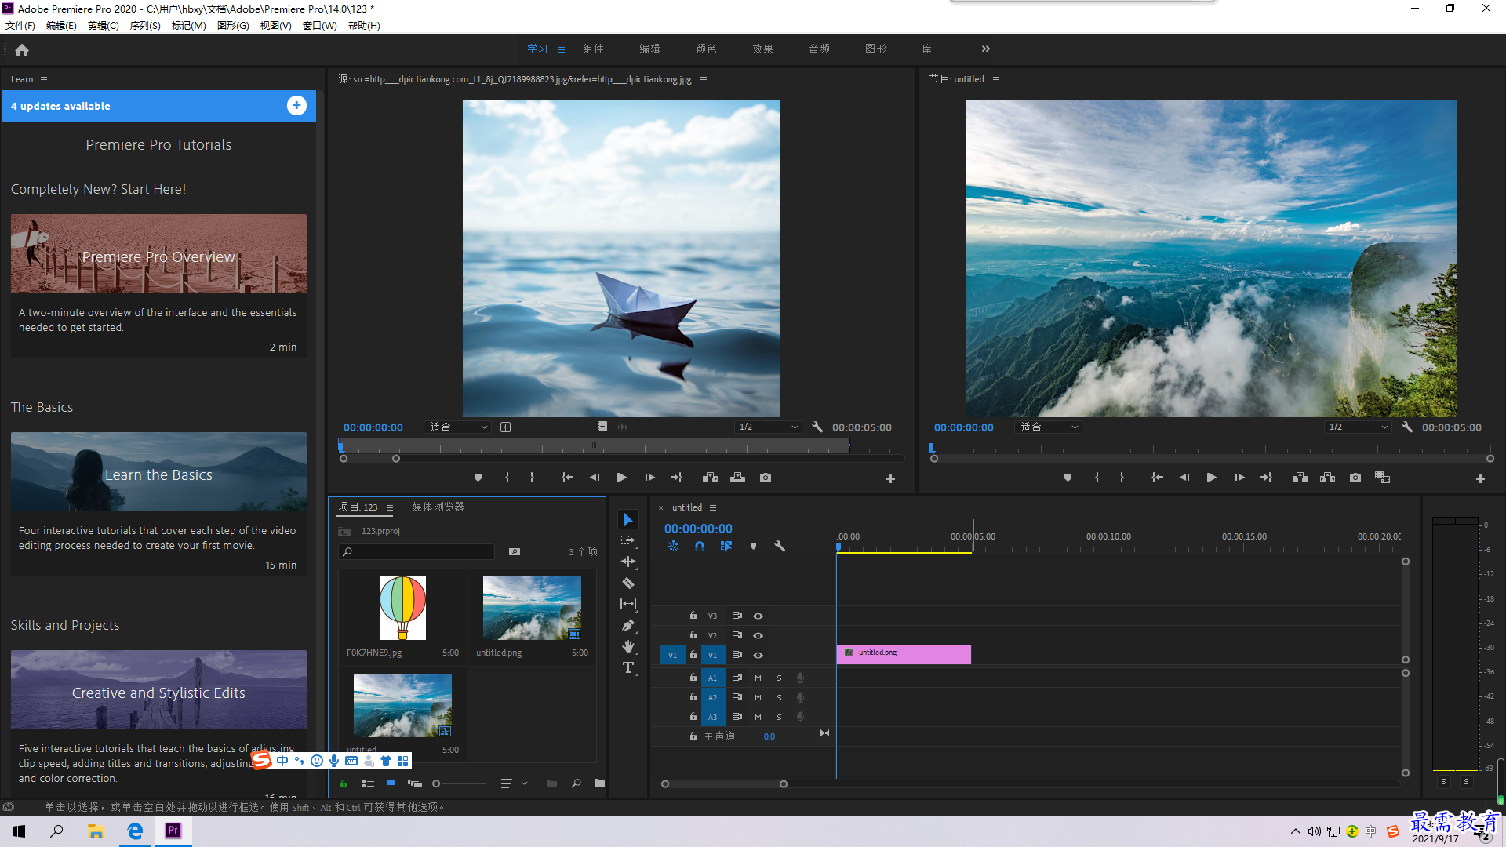
Task: Click the home icon
Action: point(22,50)
